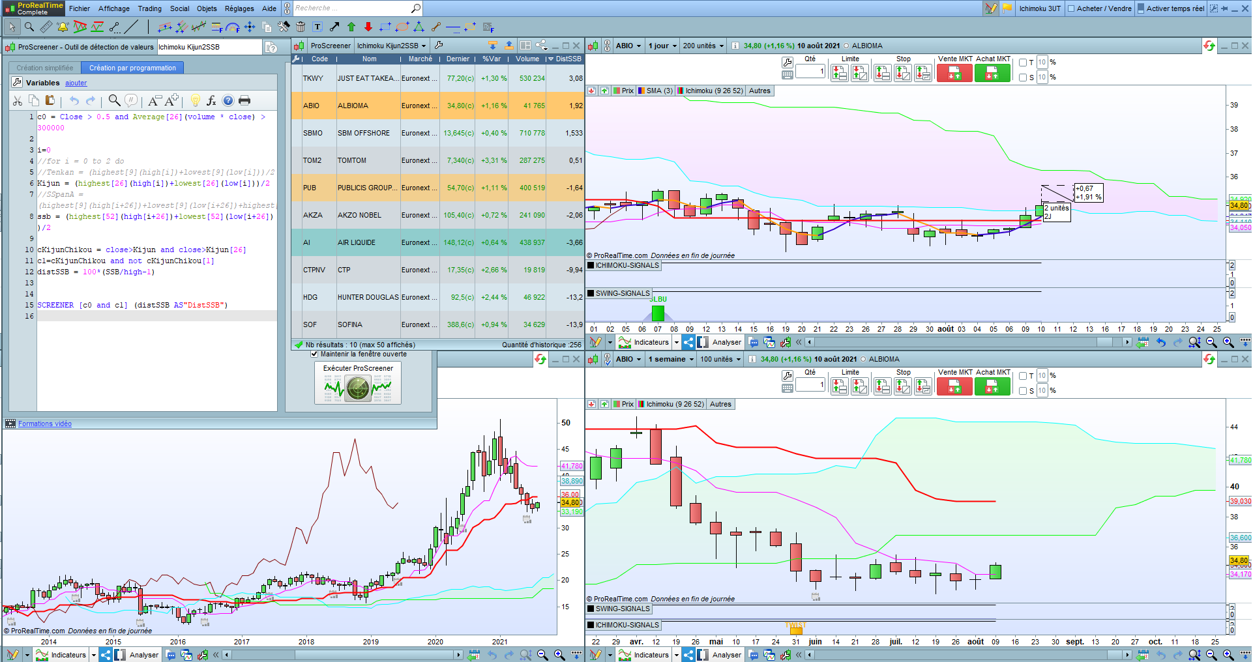Select the rectangle drawing tool
The width and height of the screenshot is (1253, 662).
[x=385, y=27]
